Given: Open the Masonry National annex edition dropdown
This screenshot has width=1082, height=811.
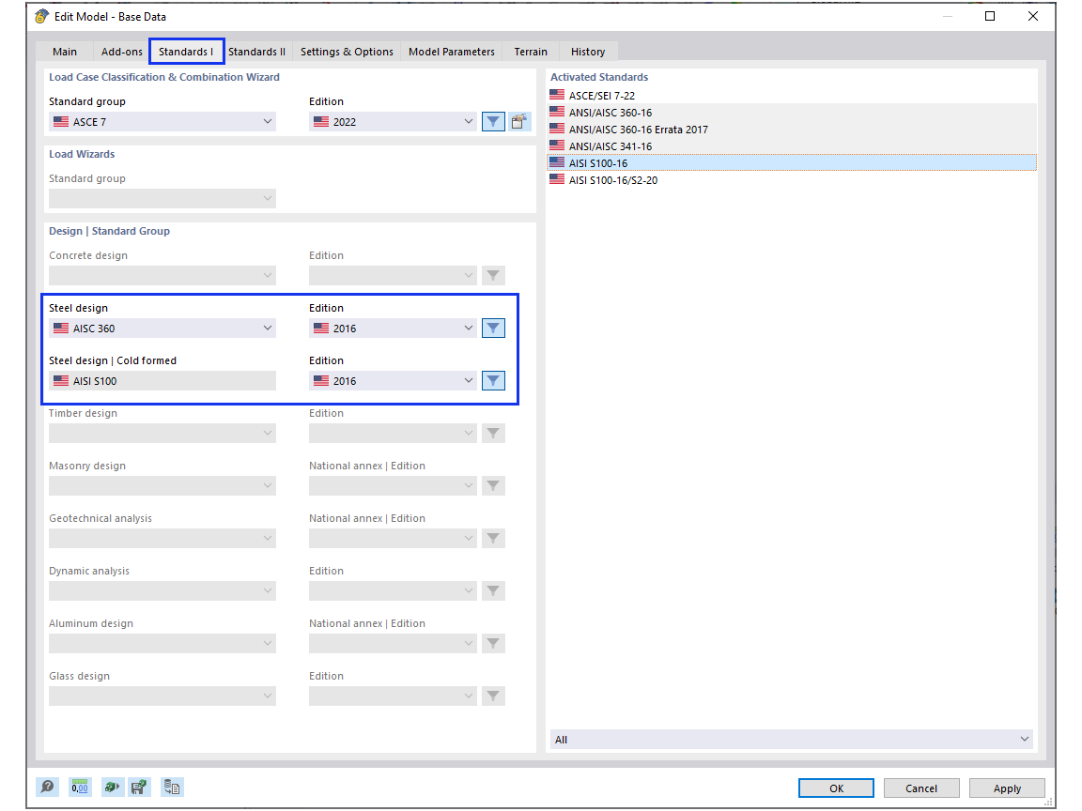Looking at the screenshot, I should click(x=393, y=485).
